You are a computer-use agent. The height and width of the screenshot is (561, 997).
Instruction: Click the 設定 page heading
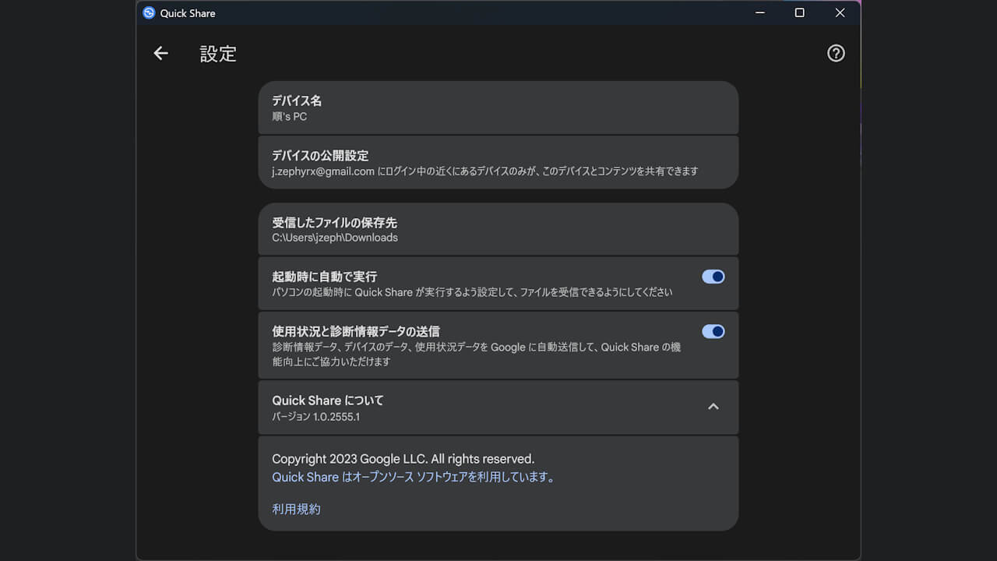click(218, 53)
